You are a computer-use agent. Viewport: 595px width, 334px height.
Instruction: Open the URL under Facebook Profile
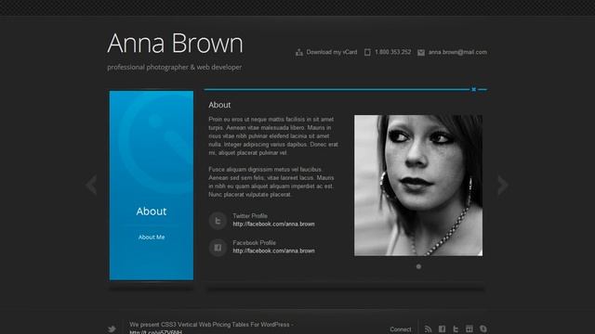(x=273, y=250)
